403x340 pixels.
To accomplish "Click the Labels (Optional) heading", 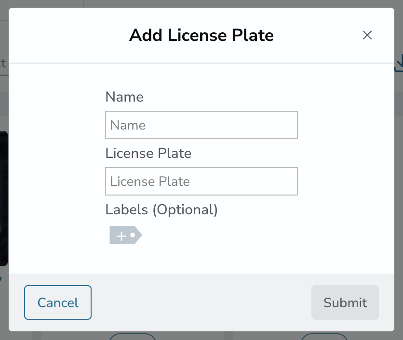I will (x=161, y=210).
